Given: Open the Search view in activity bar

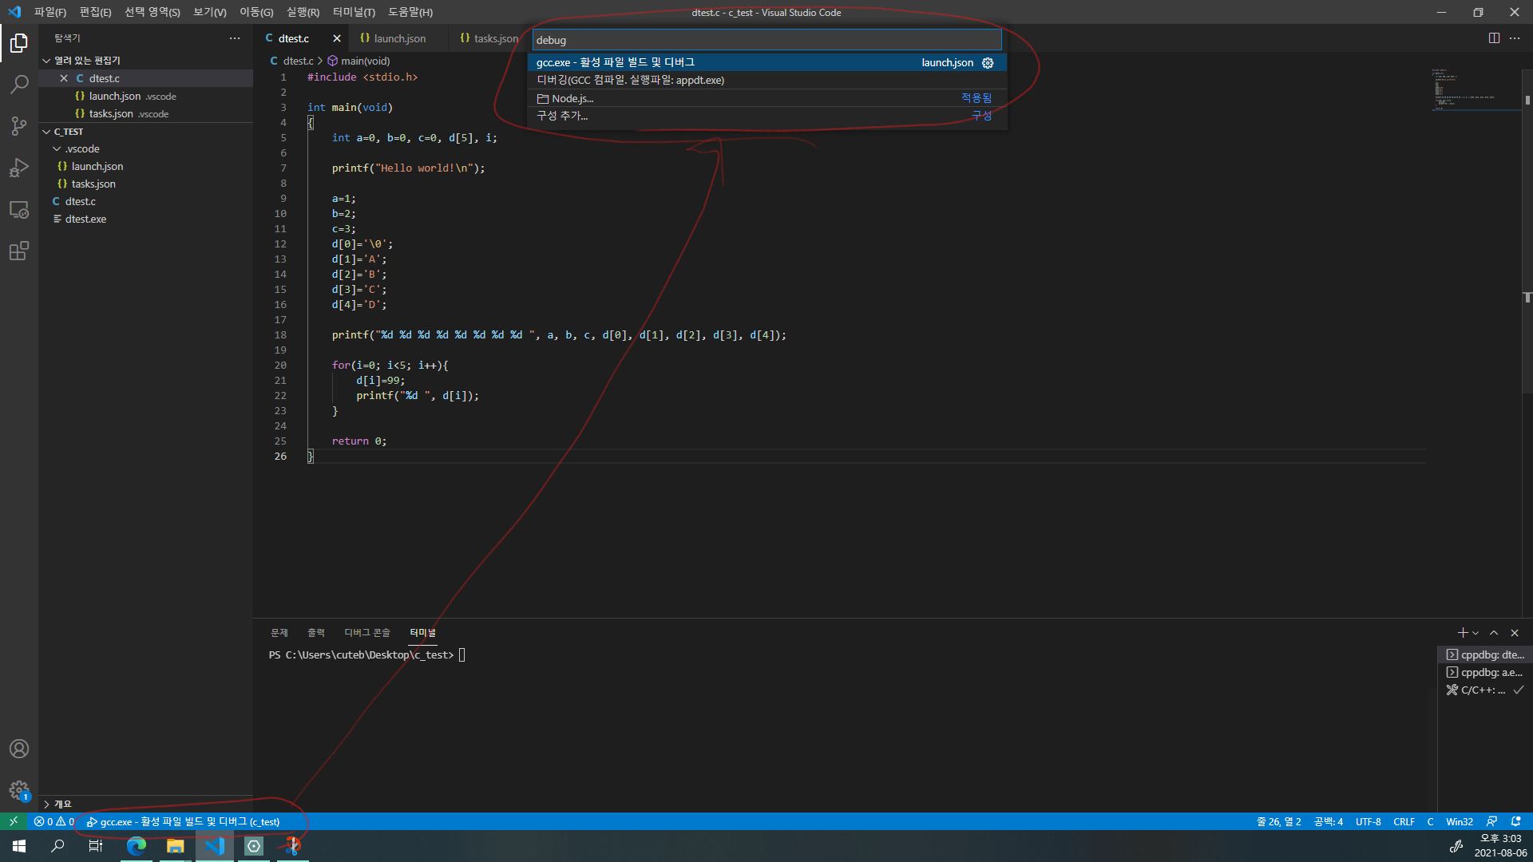Looking at the screenshot, I should click(19, 84).
